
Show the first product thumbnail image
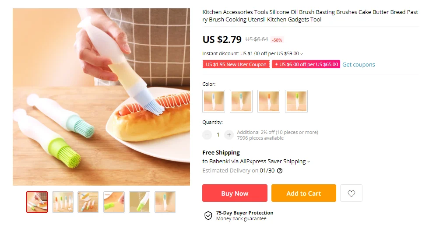click(x=37, y=202)
